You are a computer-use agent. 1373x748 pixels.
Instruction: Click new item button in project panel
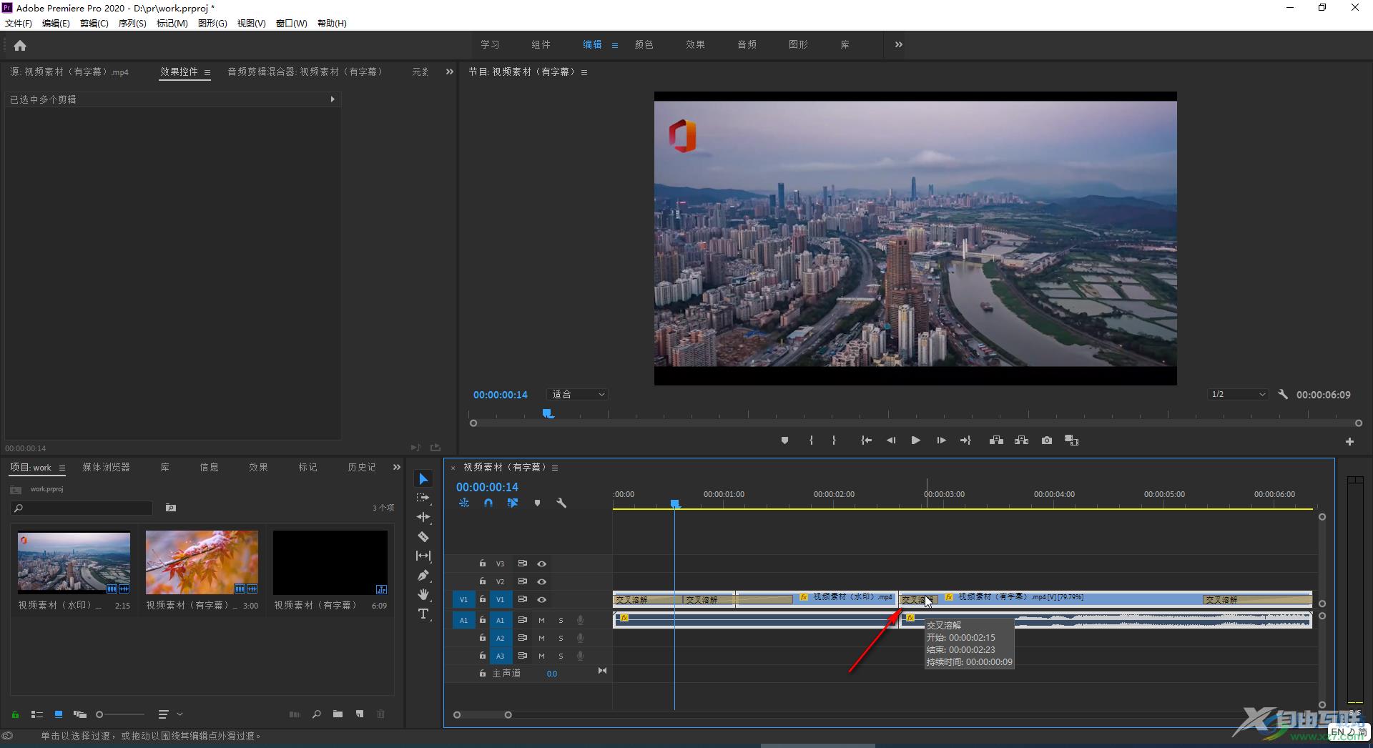click(x=360, y=714)
